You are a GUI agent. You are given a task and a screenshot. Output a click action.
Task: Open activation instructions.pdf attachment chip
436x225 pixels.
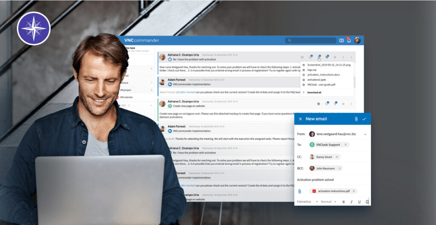click(333, 191)
